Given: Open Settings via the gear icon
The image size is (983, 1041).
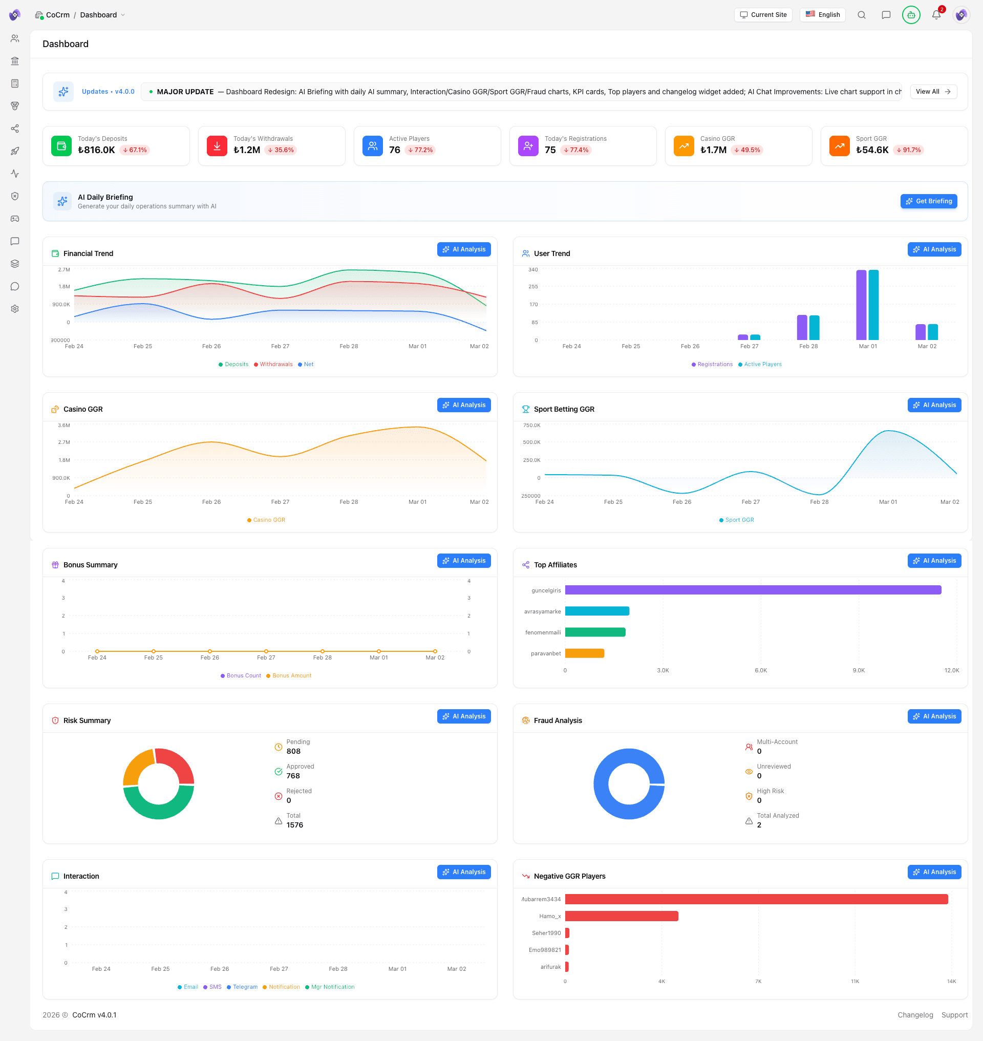Looking at the screenshot, I should pyautogui.click(x=15, y=309).
